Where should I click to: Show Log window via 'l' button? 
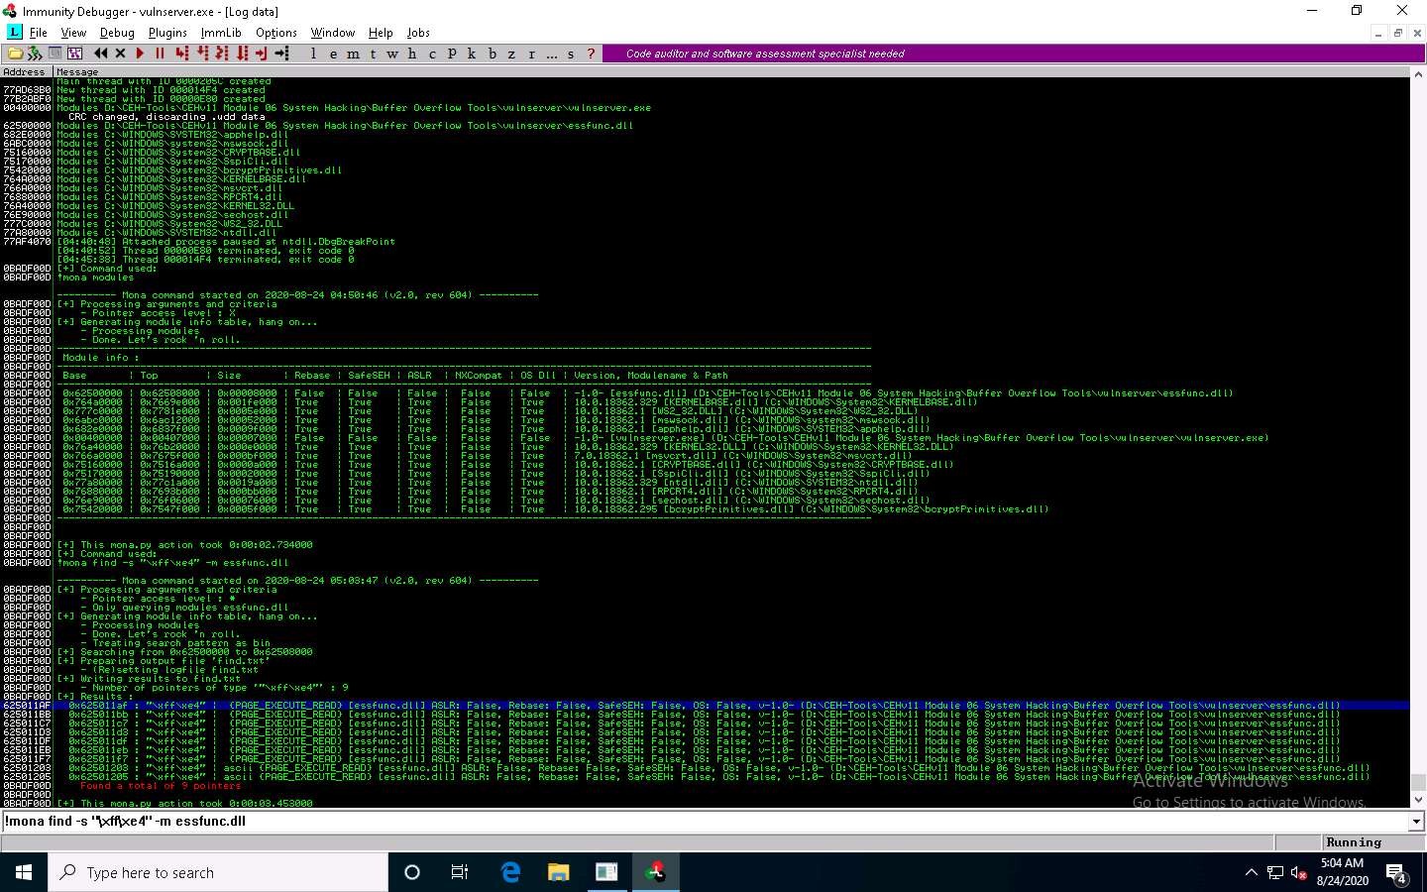click(313, 54)
